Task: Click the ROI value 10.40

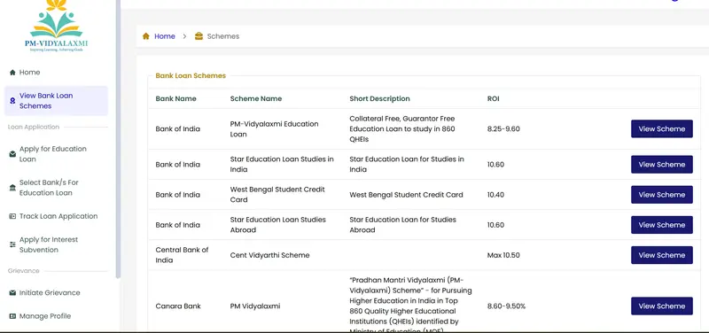Action: coord(495,195)
